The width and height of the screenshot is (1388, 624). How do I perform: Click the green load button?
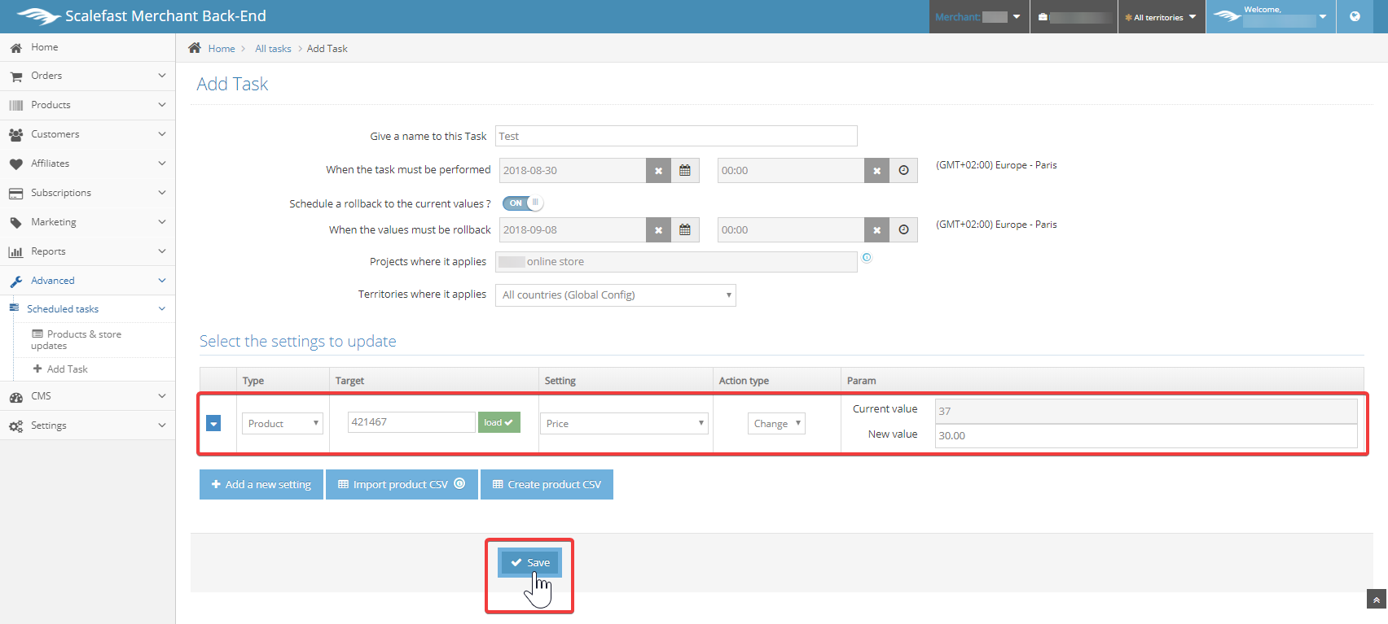pos(499,422)
